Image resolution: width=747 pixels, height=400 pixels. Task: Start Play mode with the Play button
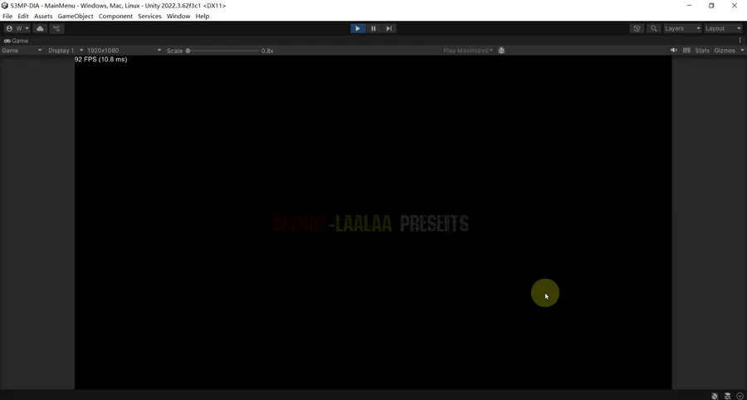tap(358, 28)
